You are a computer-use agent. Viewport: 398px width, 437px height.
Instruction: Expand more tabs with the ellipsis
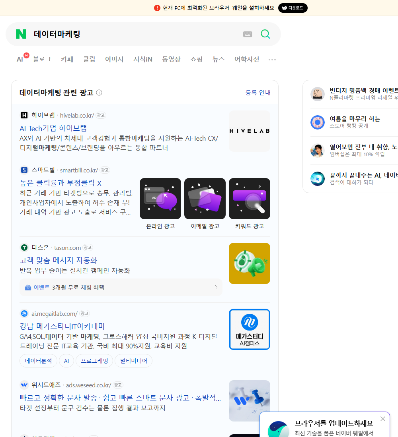coord(272,59)
